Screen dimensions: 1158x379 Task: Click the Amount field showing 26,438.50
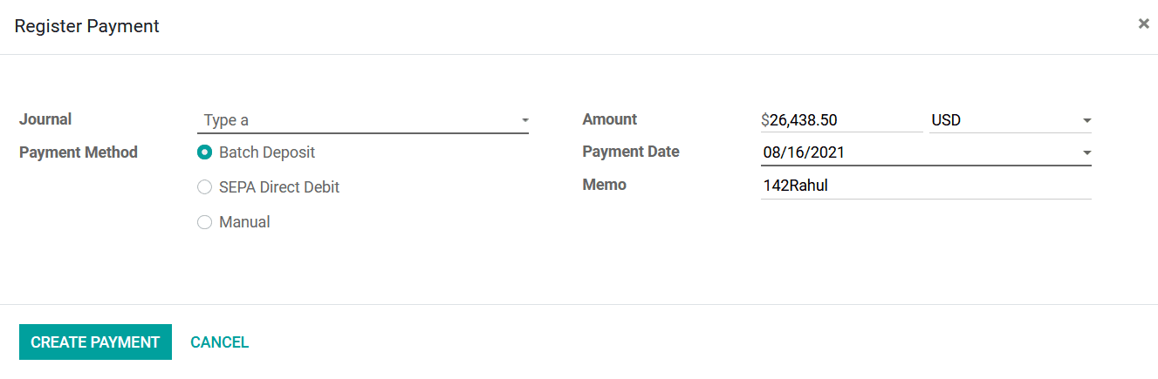coord(841,120)
